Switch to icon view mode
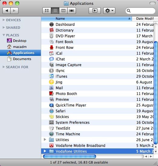This screenshot has height=166, width=158. pyautogui.click(x=47, y=11)
